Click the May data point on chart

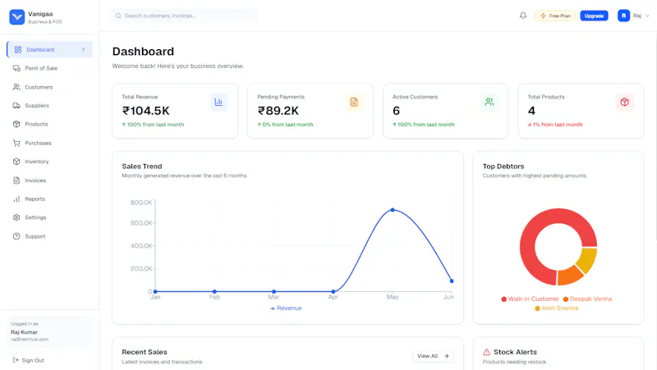click(393, 210)
